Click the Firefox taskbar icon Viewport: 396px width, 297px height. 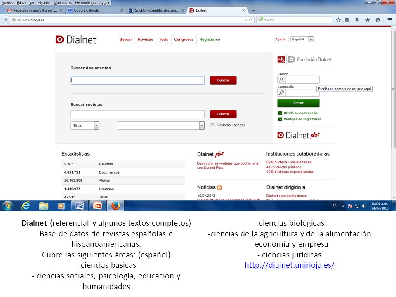pyautogui.click(x=115, y=206)
